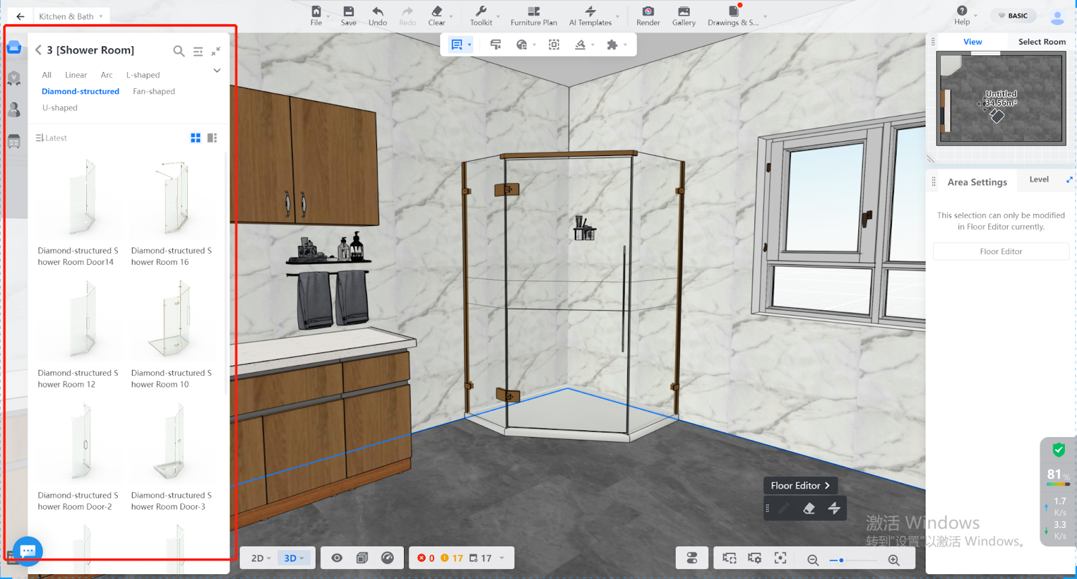The height and width of the screenshot is (579, 1077).
Task: Open the user account avatar
Action: click(1057, 17)
